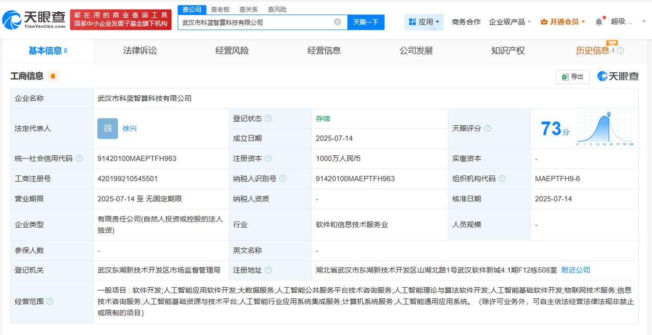Open the 应用 dropdown menu

coord(424,22)
